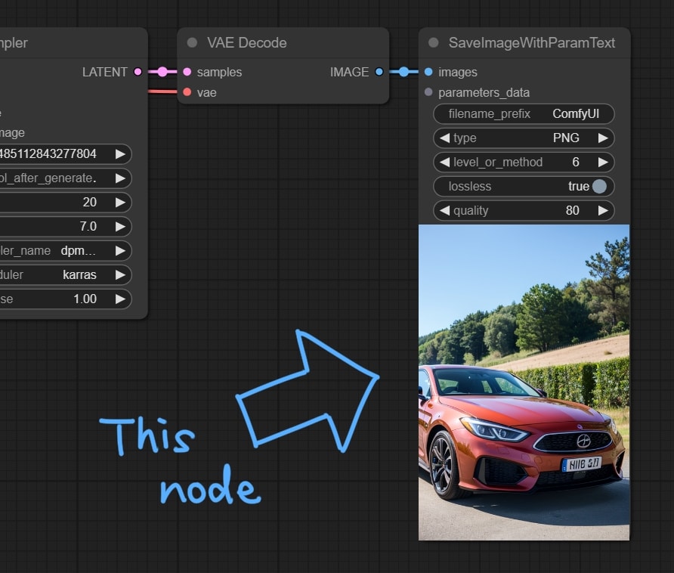Click the seed number field
This screenshot has height=573, width=674.
[64, 154]
